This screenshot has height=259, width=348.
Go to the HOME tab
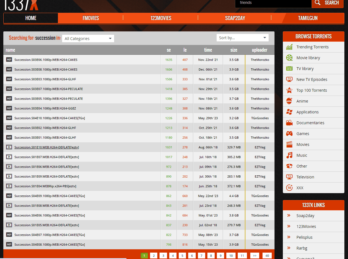point(31,18)
